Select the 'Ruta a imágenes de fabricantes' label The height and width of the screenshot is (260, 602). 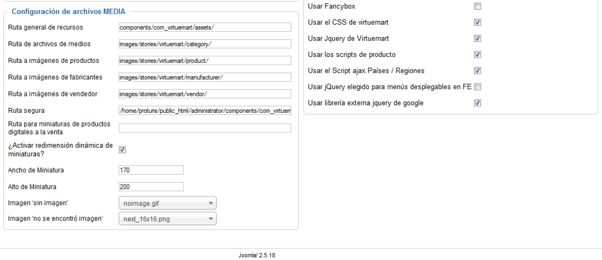[55, 77]
